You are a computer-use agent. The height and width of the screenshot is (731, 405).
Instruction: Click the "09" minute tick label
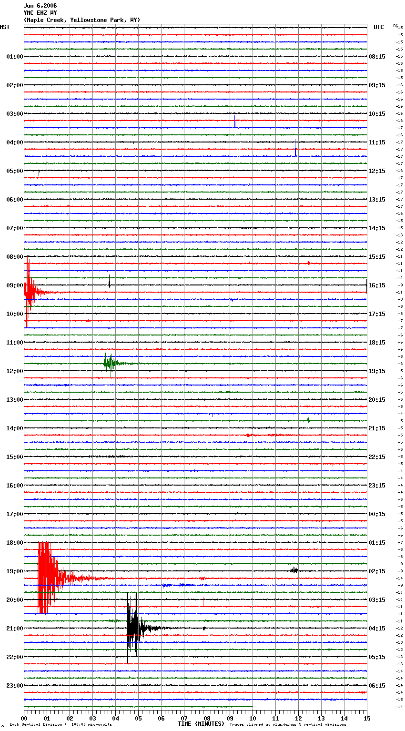tap(230, 718)
